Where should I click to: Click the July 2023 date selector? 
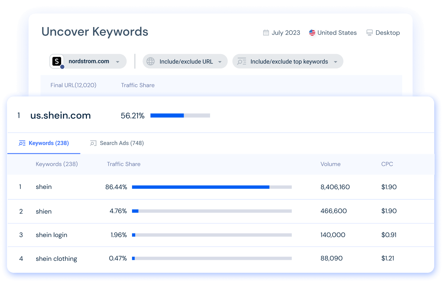tap(286, 33)
